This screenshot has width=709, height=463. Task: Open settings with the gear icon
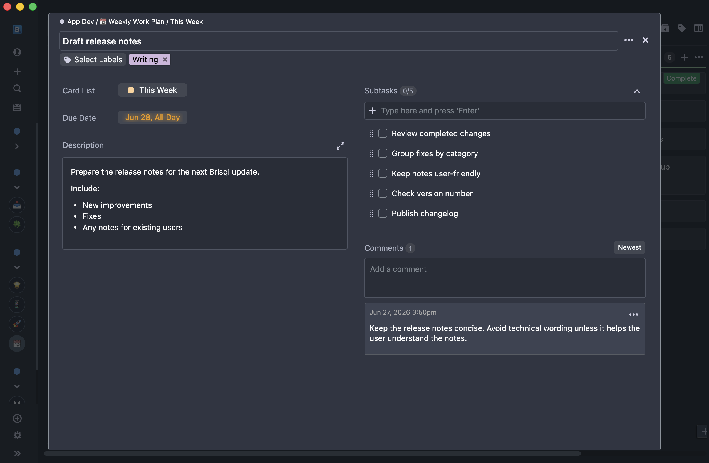point(17,435)
